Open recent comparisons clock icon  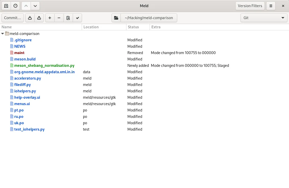[x=16, y=6]
